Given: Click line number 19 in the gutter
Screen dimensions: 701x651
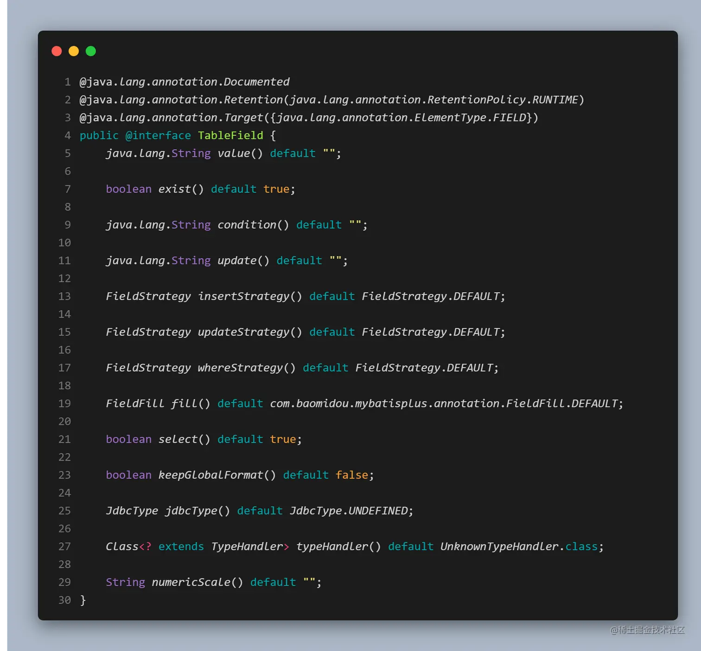Looking at the screenshot, I should (64, 403).
